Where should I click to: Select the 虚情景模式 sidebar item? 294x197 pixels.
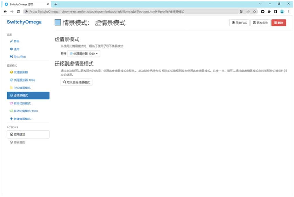coord(28,95)
